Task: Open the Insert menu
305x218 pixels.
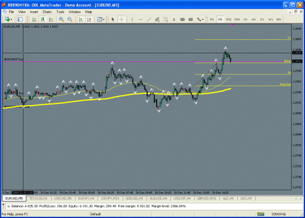Action: point(34,12)
